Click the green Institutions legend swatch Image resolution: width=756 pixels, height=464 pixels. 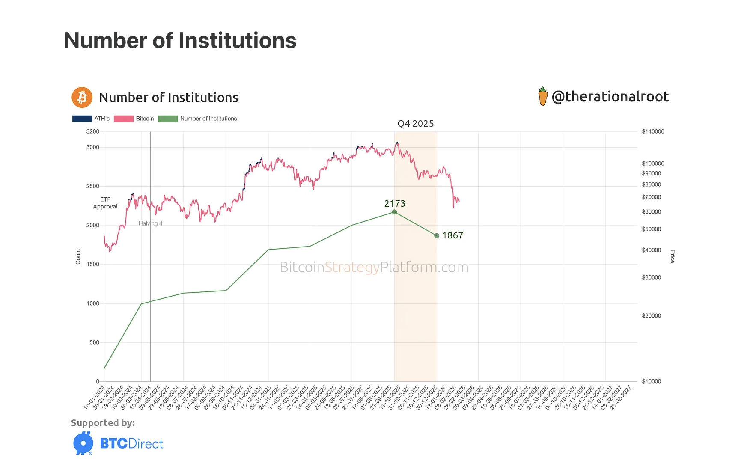168,119
